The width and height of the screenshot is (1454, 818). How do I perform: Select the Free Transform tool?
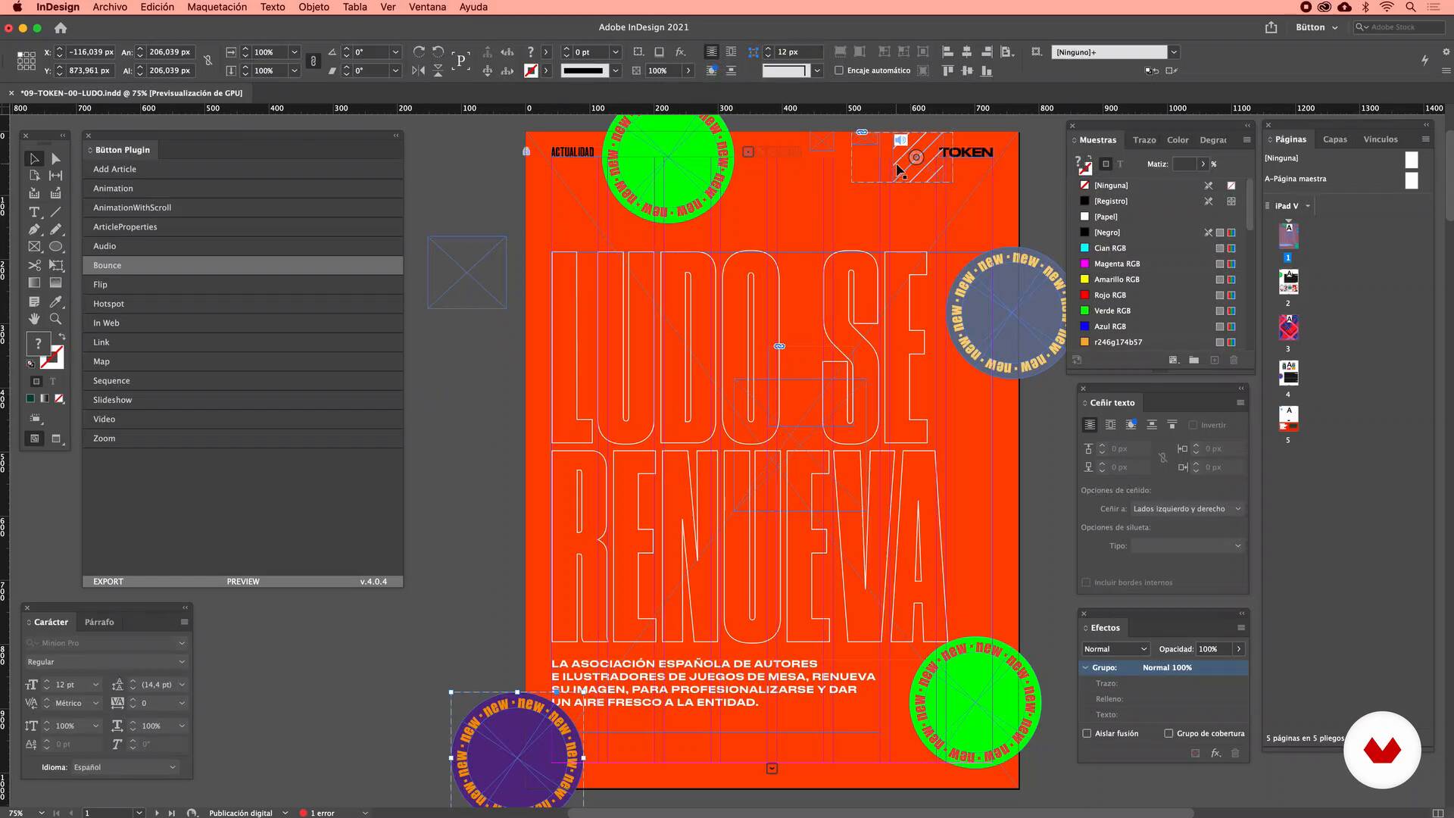pyautogui.click(x=55, y=266)
